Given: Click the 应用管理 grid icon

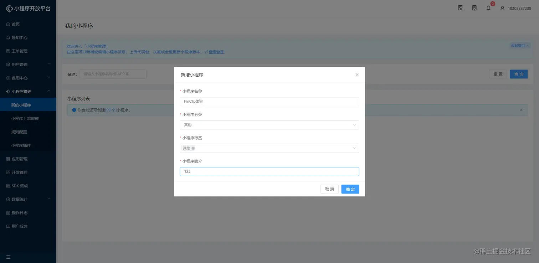Looking at the screenshot, I should pyautogui.click(x=8, y=159).
